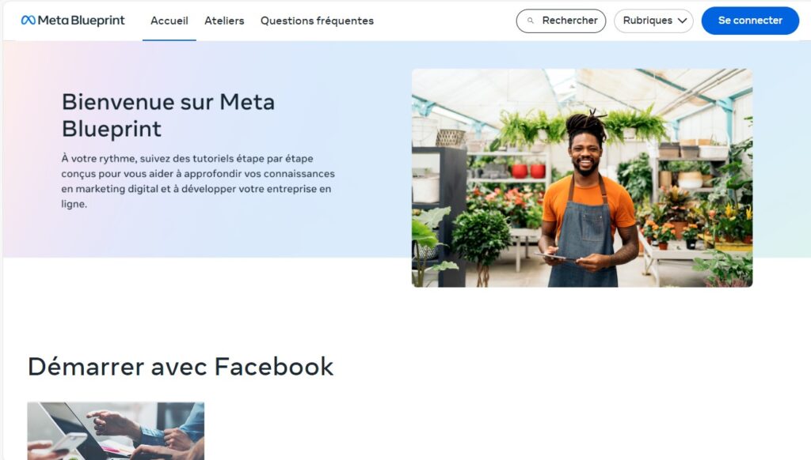This screenshot has height=460, width=811.
Task: Click the magnifying glass search icon
Action: tap(530, 21)
